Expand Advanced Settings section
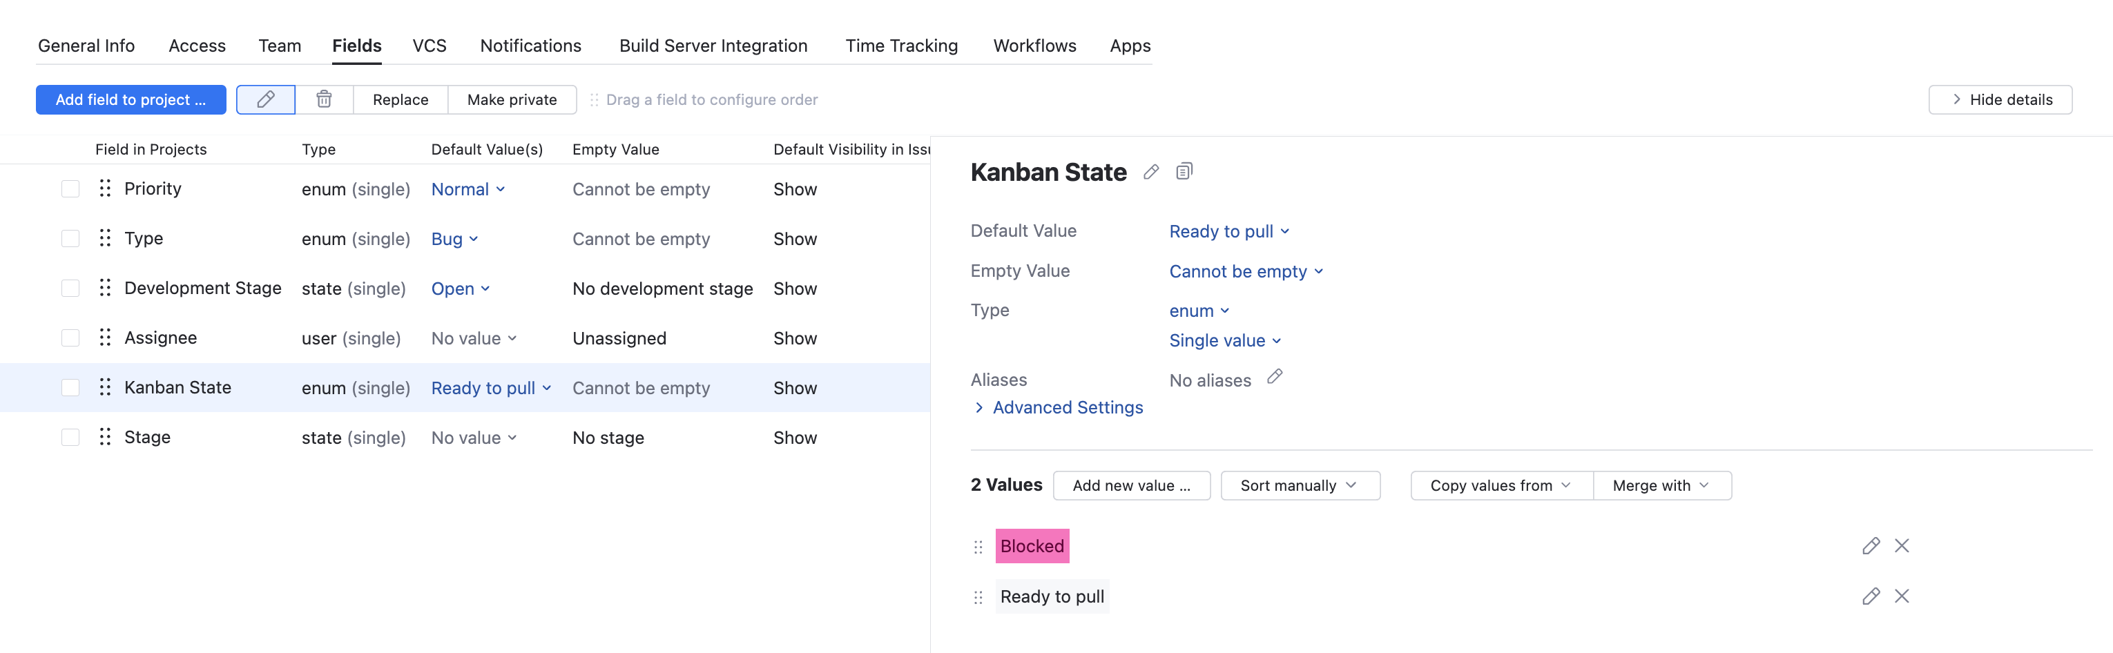The image size is (2113, 653). [x=1066, y=408]
